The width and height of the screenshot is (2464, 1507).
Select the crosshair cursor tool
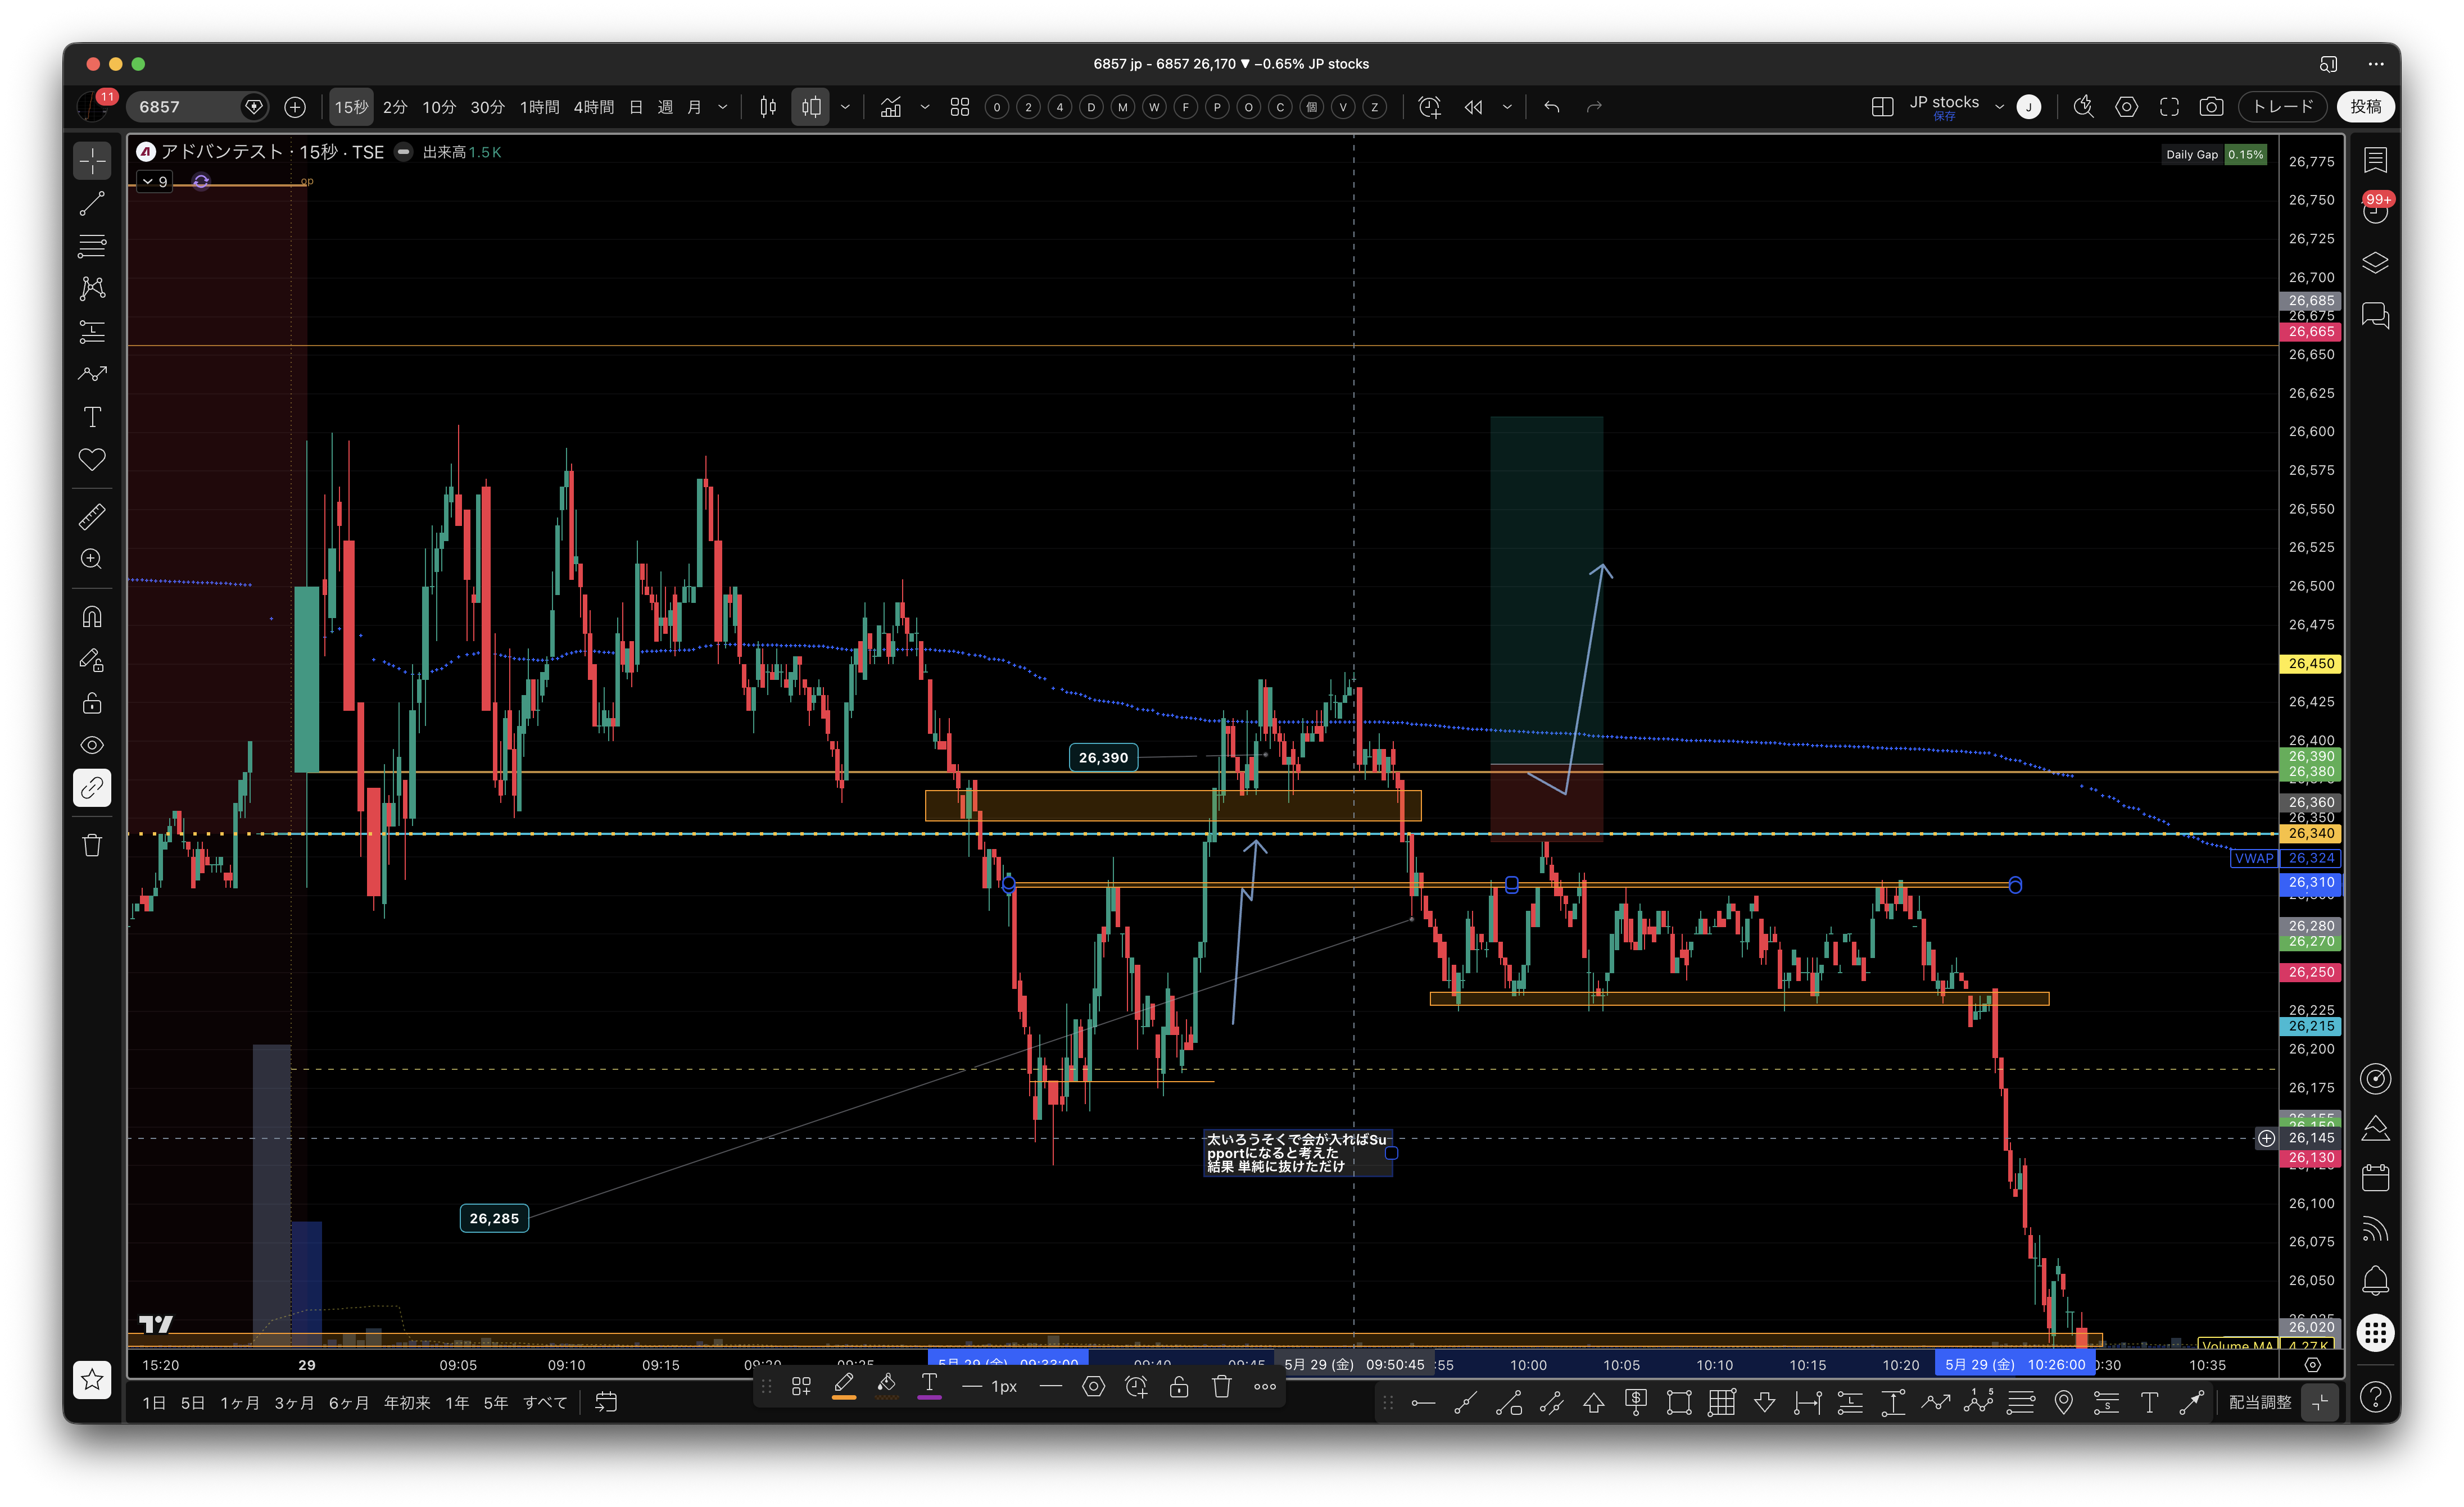tap(92, 161)
